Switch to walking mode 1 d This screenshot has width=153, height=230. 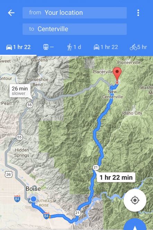74,47
